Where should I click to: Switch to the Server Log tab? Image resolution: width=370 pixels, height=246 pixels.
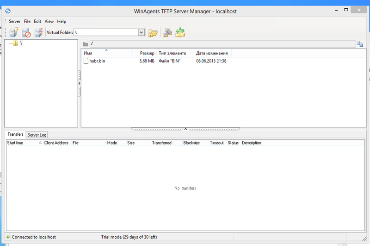tap(37, 135)
